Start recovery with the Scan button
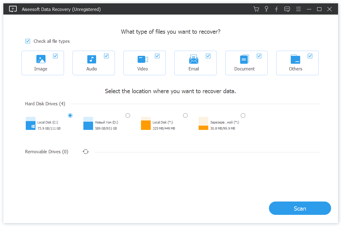The width and height of the screenshot is (342, 227). 300,208
